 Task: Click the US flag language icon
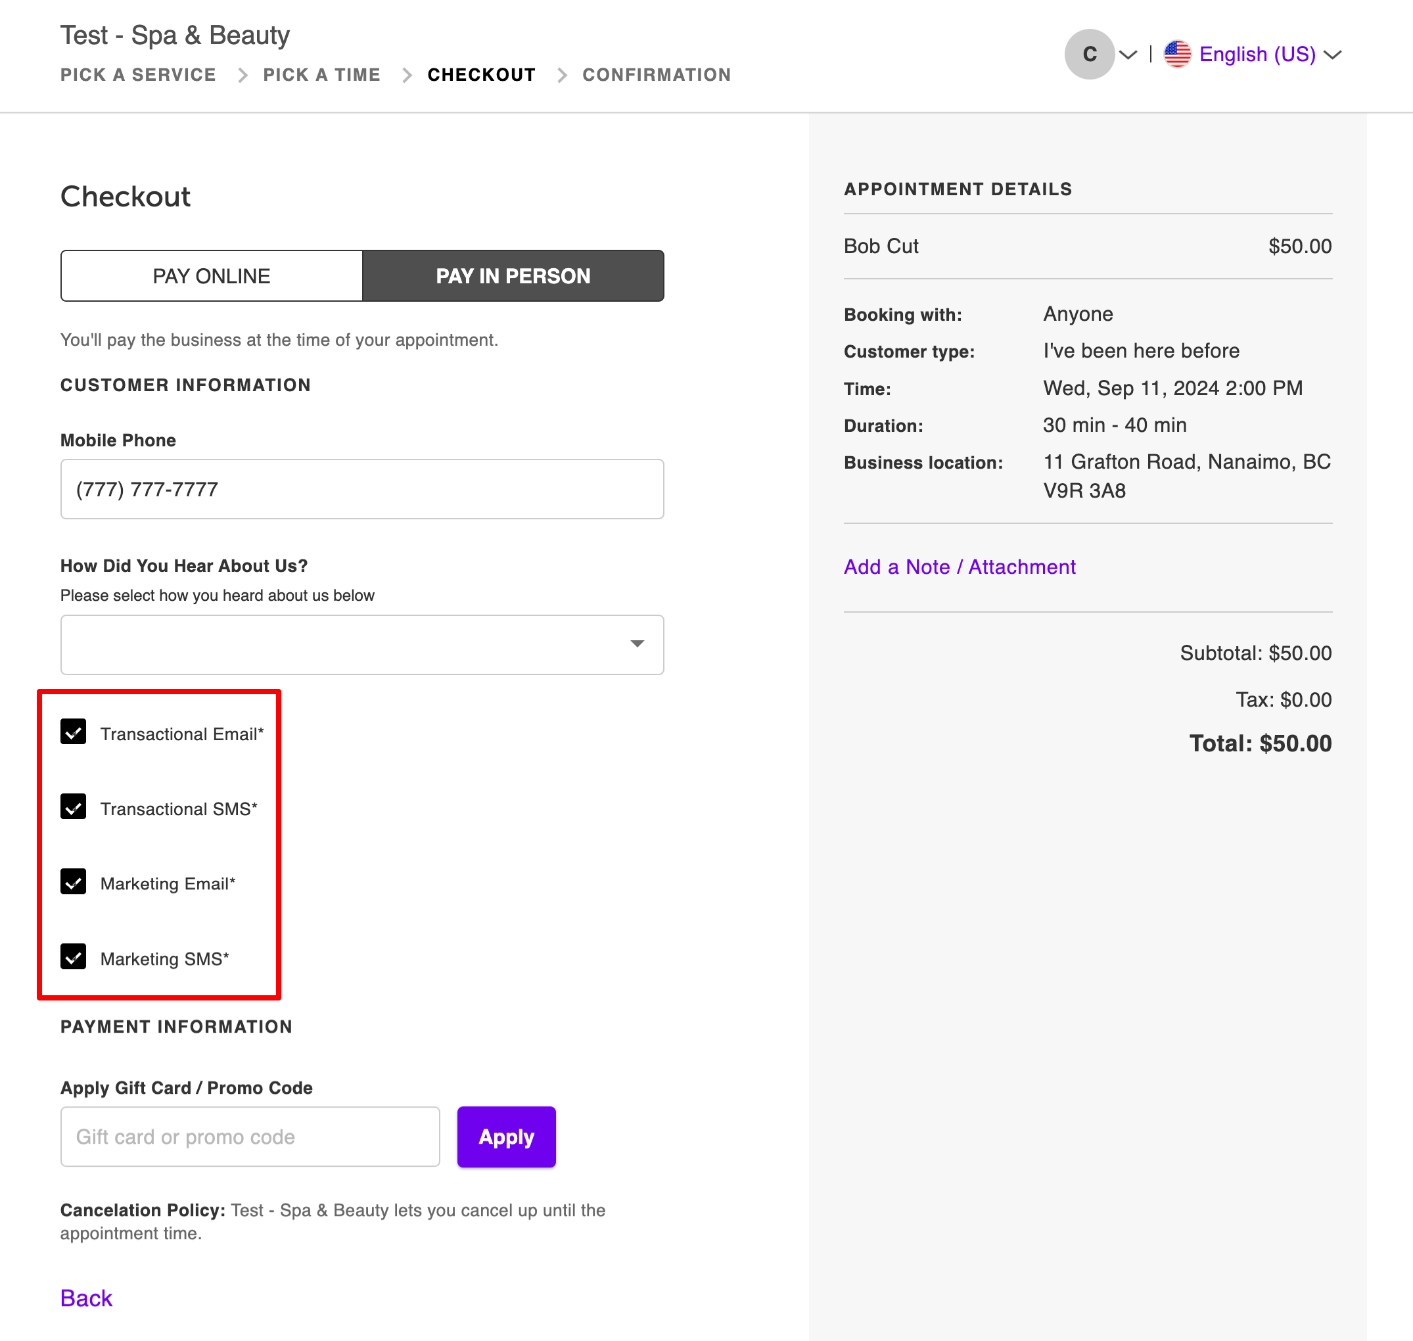click(x=1176, y=55)
